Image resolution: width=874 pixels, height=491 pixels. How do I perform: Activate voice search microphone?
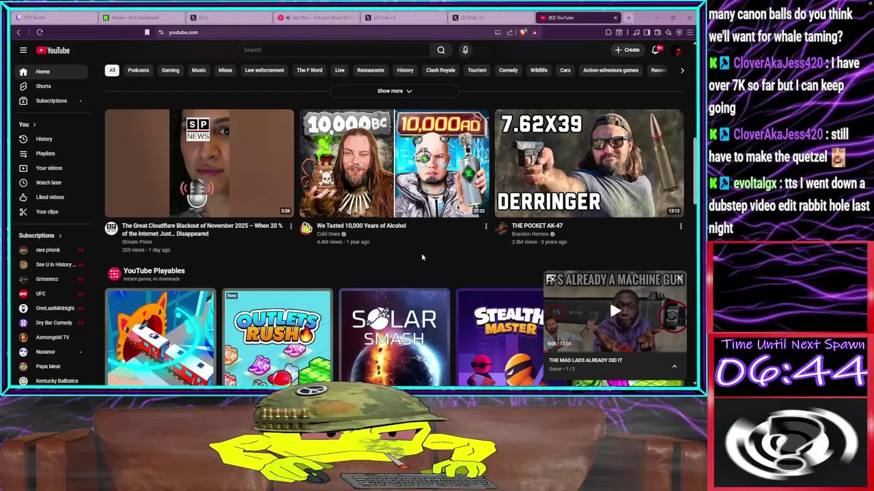coord(465,50)
